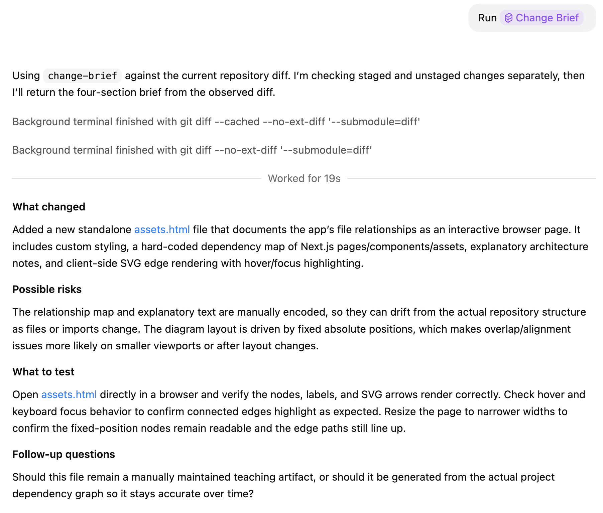Click the Possible risks heading

point(47,290)
